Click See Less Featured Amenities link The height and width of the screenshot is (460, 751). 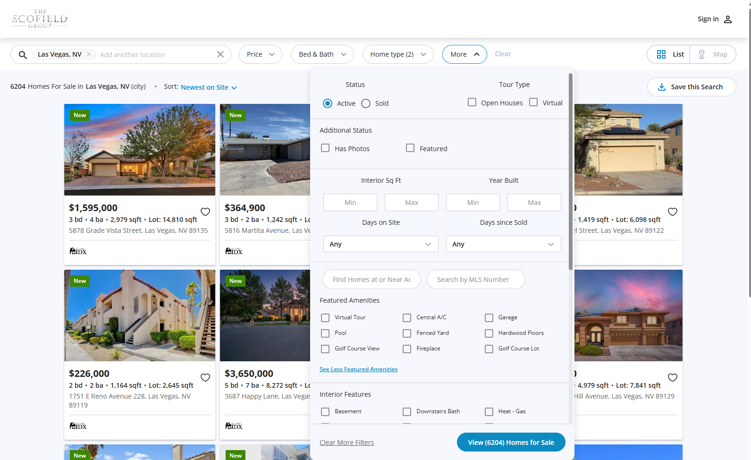[358, 369]
